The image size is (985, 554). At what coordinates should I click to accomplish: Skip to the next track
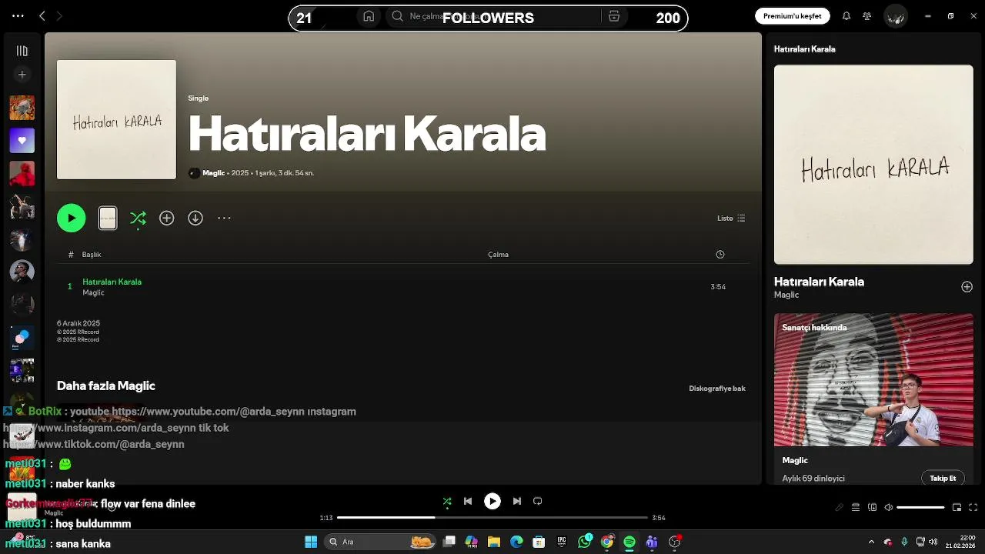click(517, 501)
